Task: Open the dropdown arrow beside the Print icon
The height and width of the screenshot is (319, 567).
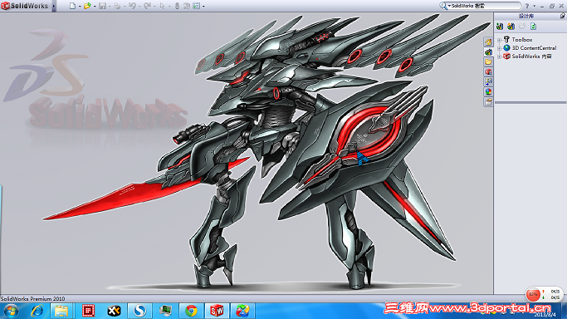Action: 124,6
